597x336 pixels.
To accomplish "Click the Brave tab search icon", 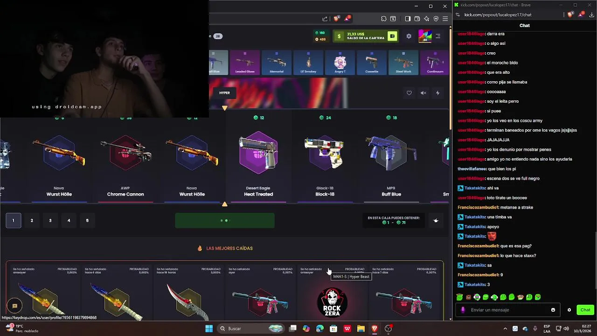I will tap(393, 19).
